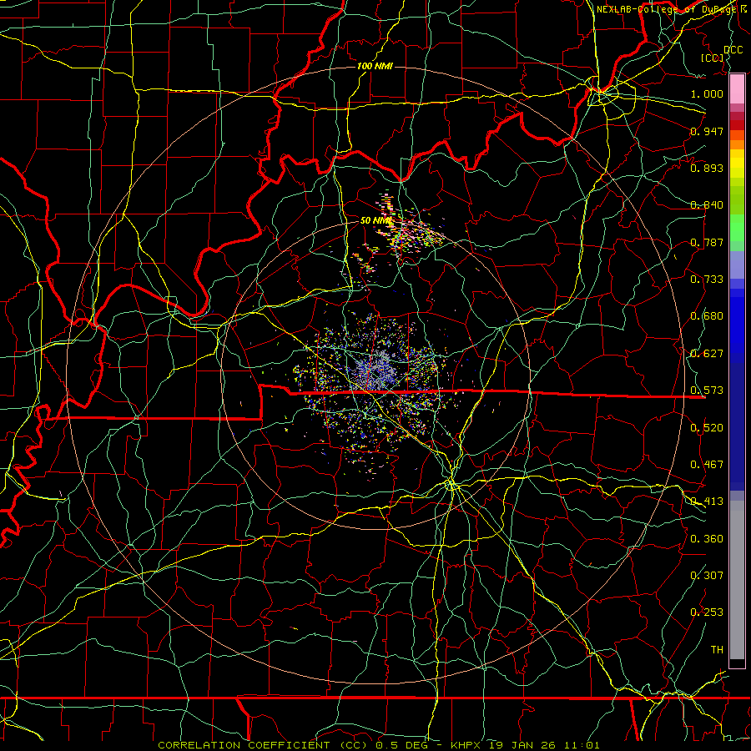Click the 0.787 legend value
The image size is (751, 751).
tap(707, 242)
